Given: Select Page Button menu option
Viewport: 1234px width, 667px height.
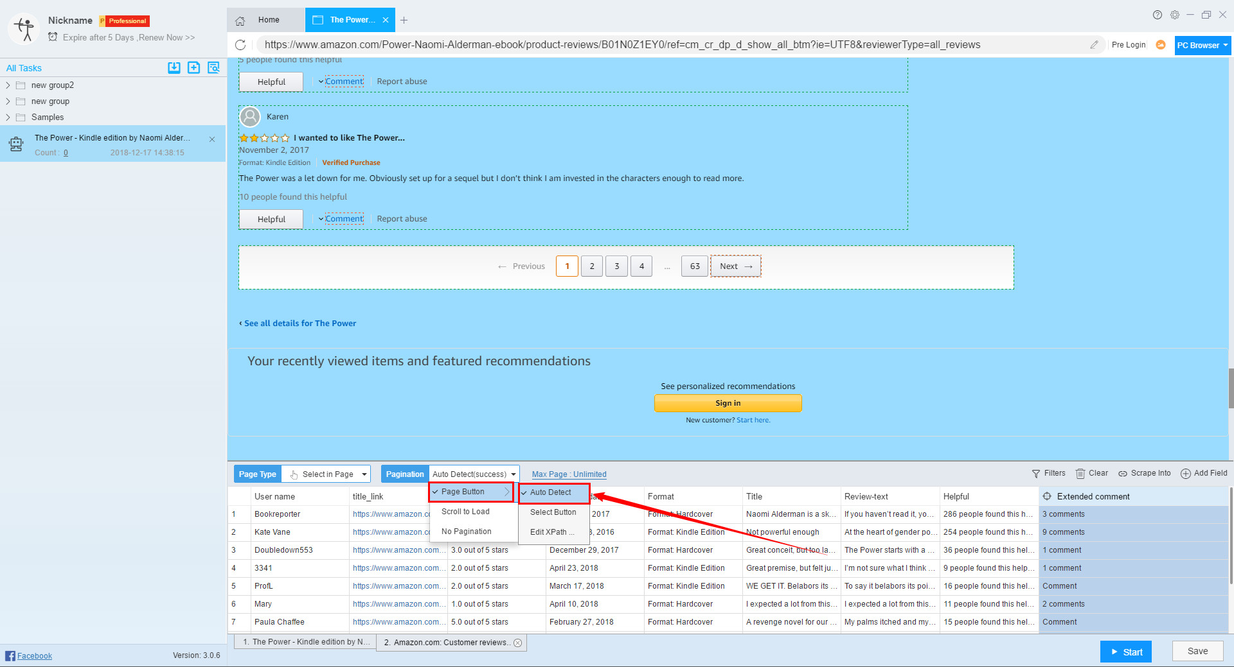Looking at the screenshot, I should tap(471, 492).
